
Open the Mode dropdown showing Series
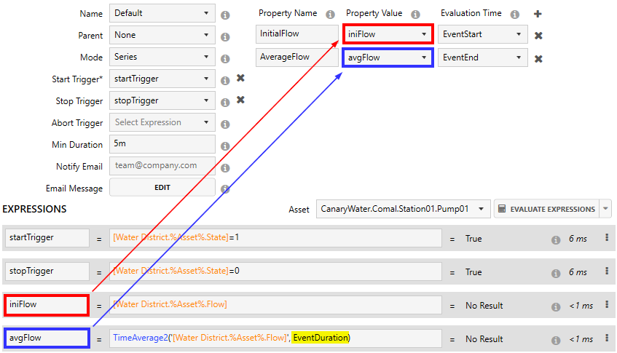click(162, 57)
